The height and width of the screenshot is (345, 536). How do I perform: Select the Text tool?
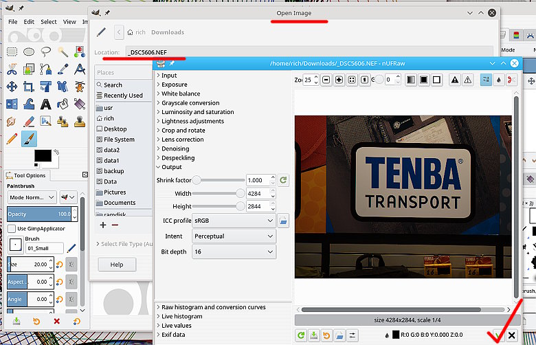(46, 104)
